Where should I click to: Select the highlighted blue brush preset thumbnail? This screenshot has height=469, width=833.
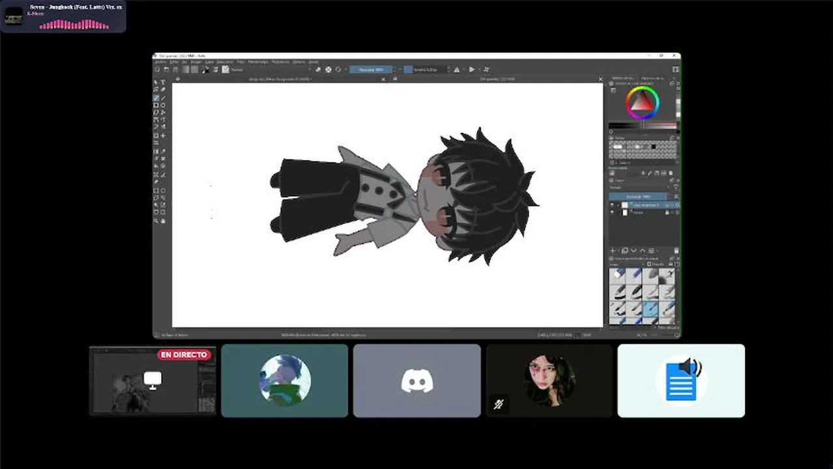[x=650, y=308]
